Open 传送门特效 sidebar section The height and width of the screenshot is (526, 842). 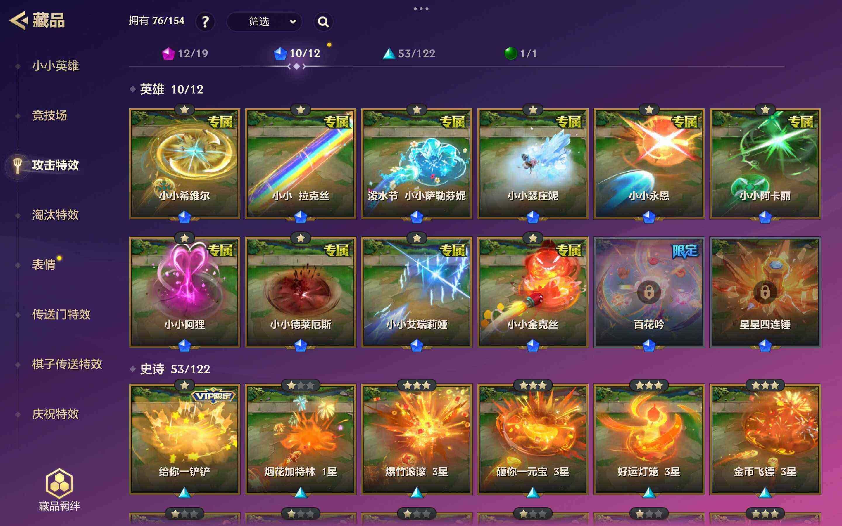tap(61, 314)
